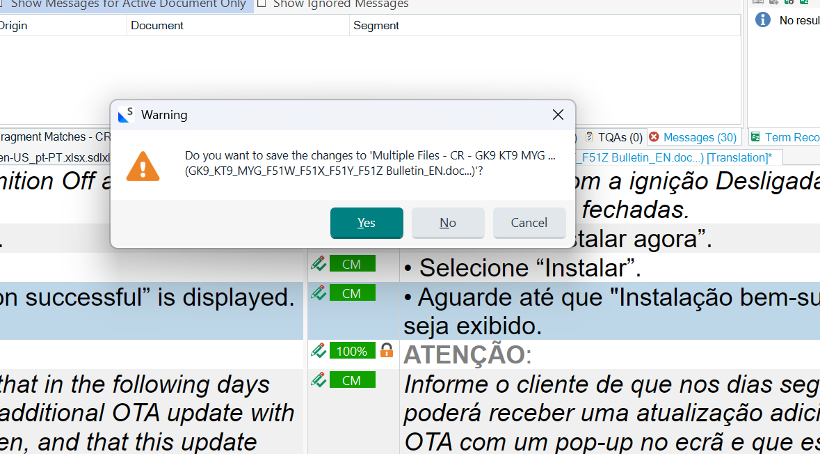Click the Add New Term icon

point(774,3)
